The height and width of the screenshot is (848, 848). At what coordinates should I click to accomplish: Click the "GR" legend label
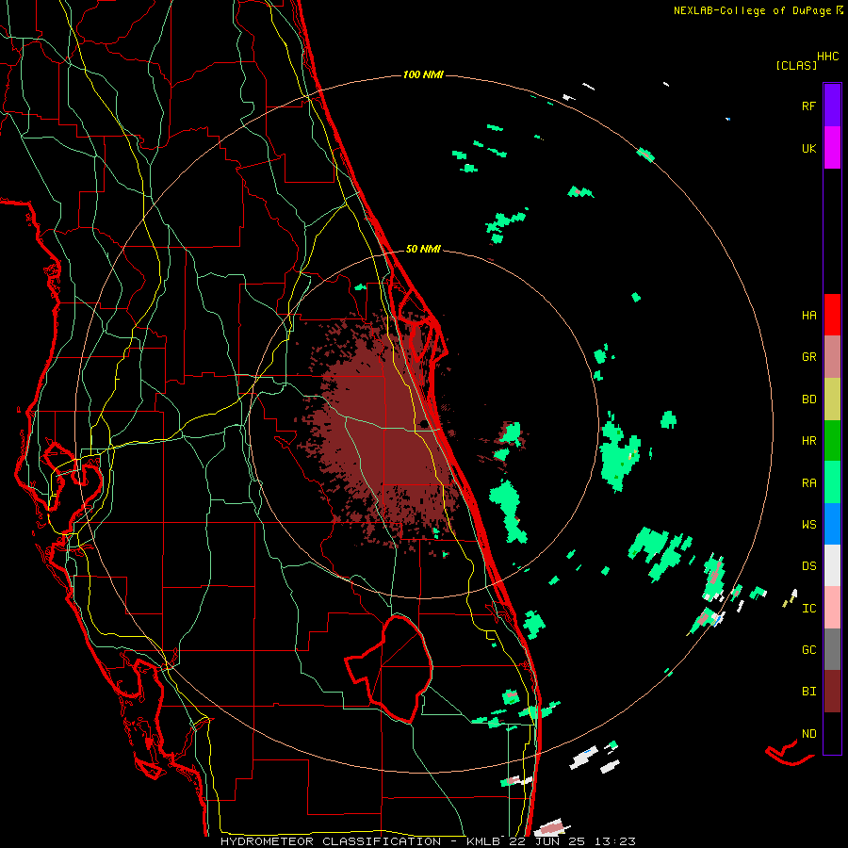tap(809, 357)
